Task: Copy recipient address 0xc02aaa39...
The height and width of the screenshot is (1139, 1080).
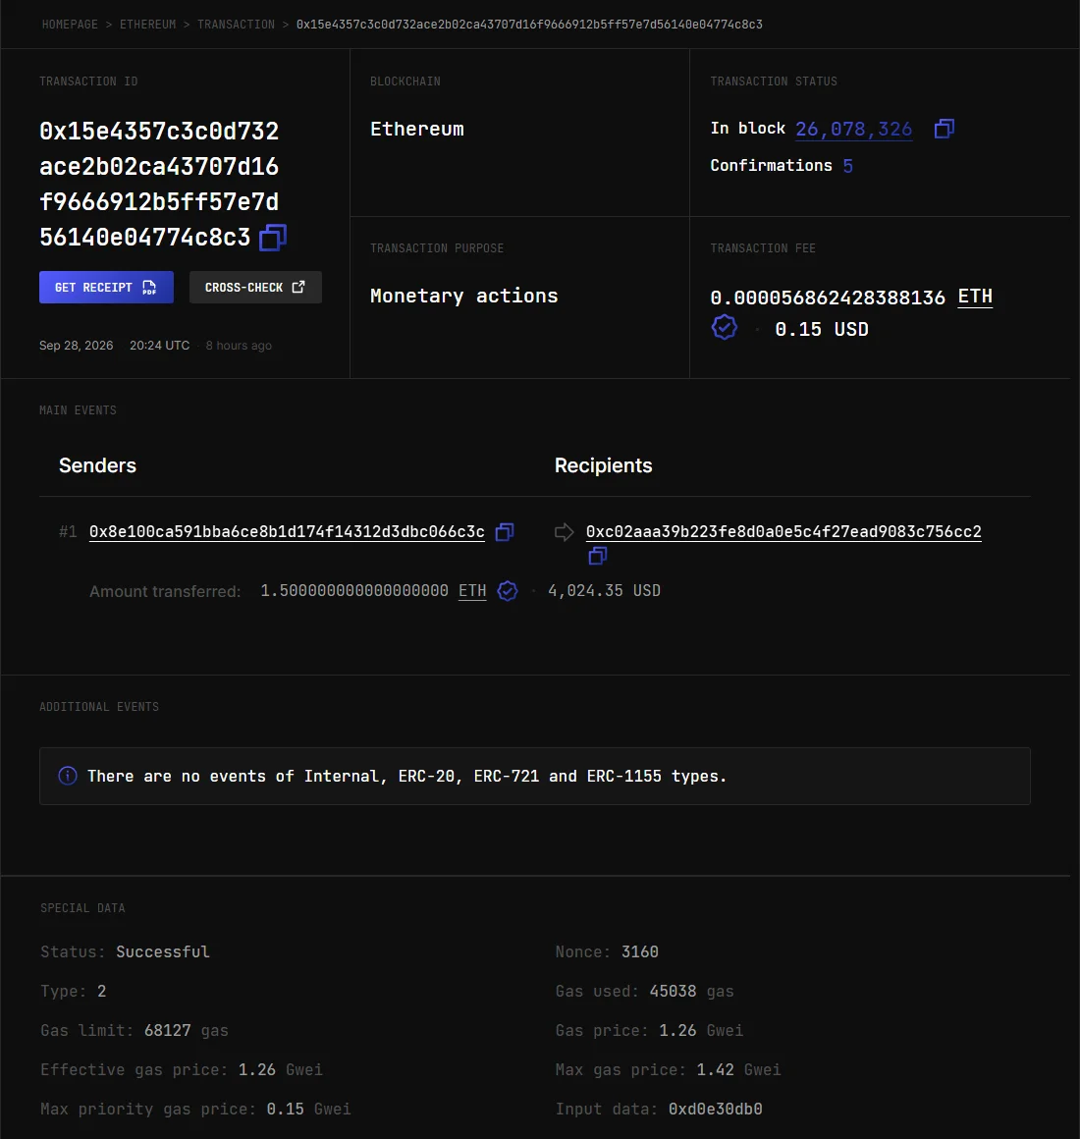Action: 598,557
